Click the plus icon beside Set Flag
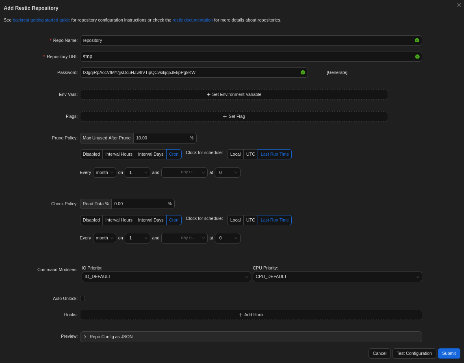This screenshot has height=363, width=464. [225, 117]
